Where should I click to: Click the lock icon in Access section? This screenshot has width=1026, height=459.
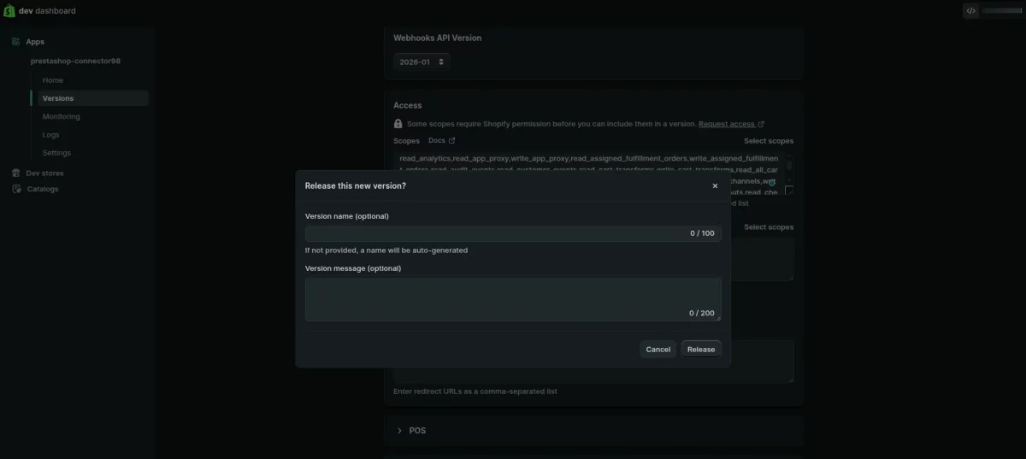398,124
